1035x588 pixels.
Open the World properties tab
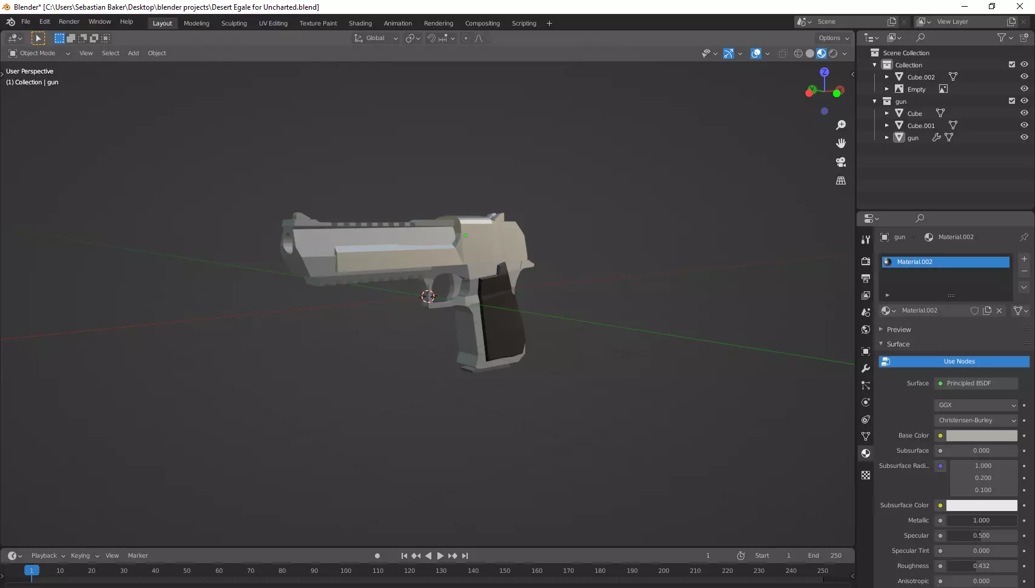(x=866, y=329)
